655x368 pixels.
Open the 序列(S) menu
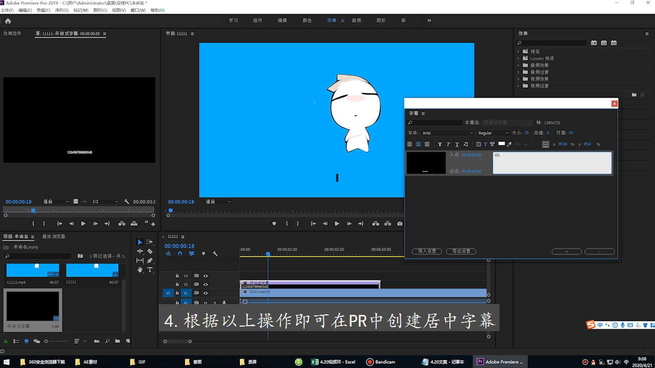[x=61, y=10]
